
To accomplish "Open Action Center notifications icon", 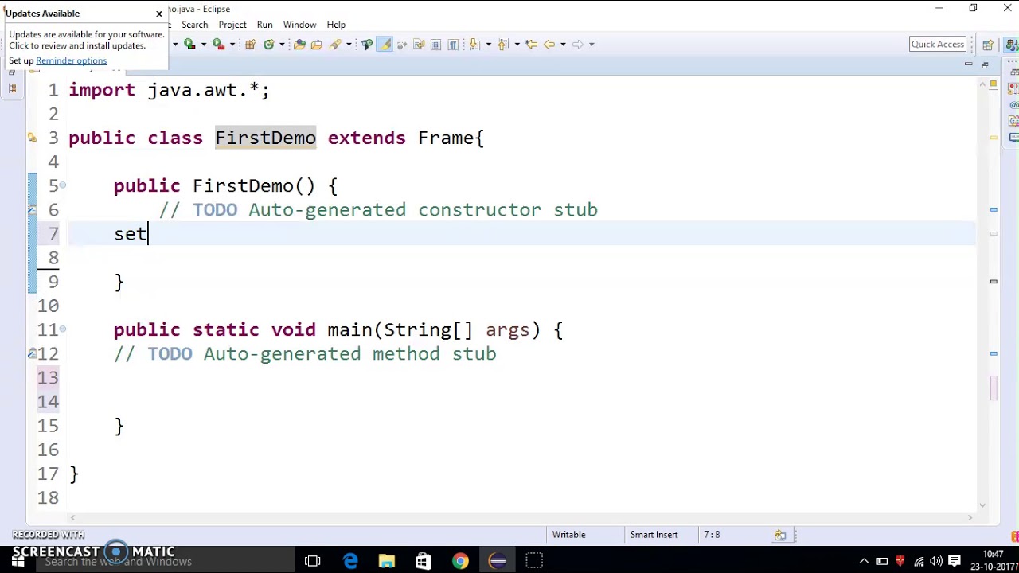I will [x=954, y=562].
